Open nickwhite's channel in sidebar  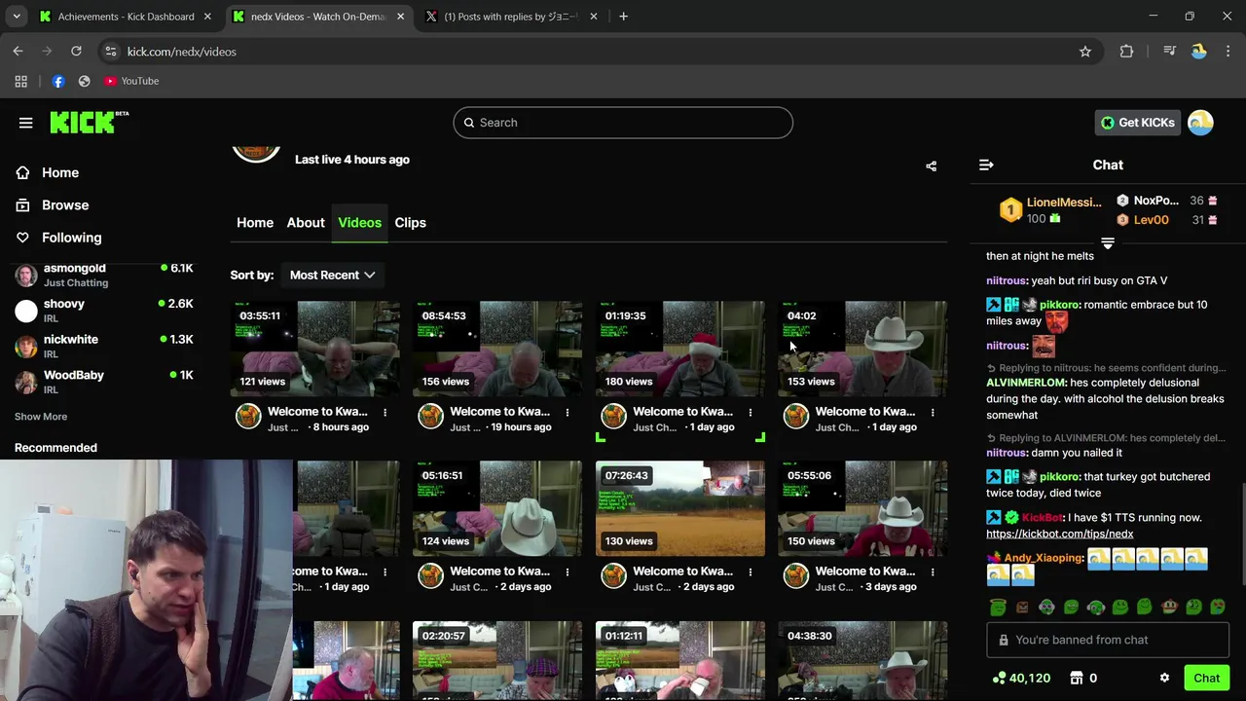click(104, 347)
